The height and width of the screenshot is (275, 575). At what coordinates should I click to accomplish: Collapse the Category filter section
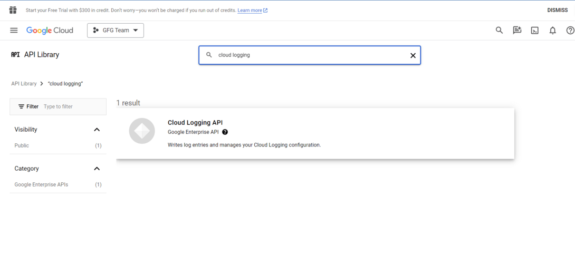(97, 169)
